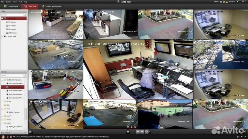Choose the 16-Screen view layout
248x139 pixels.
13,33
